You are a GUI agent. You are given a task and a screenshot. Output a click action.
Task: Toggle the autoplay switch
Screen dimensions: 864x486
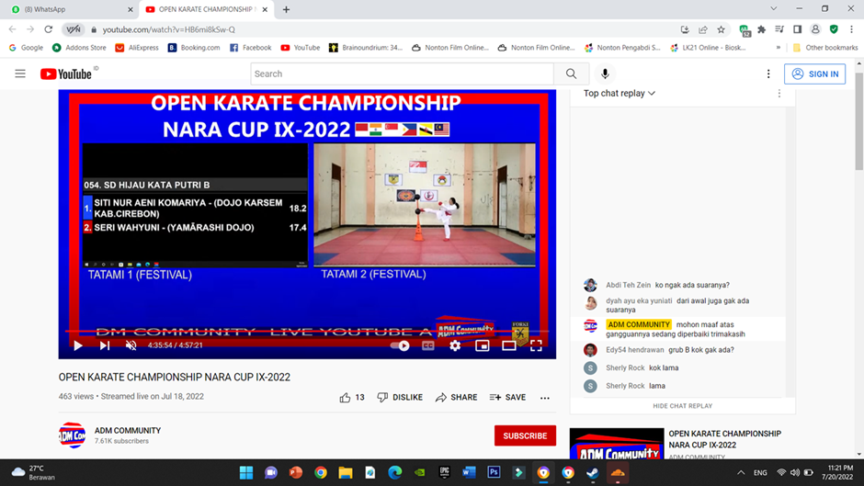(401, 345)
